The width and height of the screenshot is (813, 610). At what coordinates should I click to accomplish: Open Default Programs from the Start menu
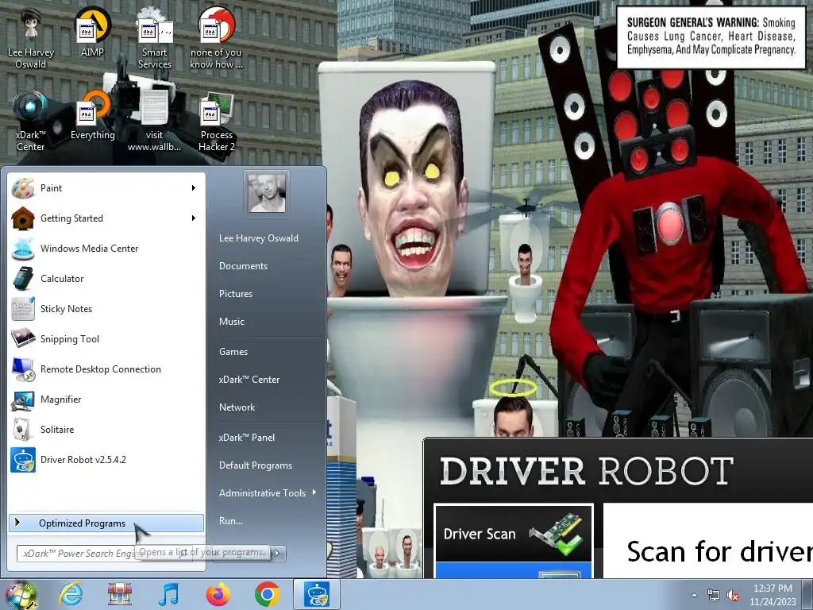(256, 465)
